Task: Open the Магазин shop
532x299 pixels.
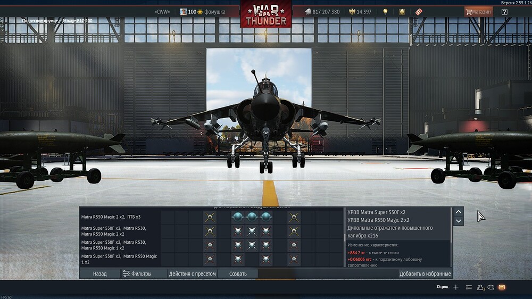Action: [478, 12]
